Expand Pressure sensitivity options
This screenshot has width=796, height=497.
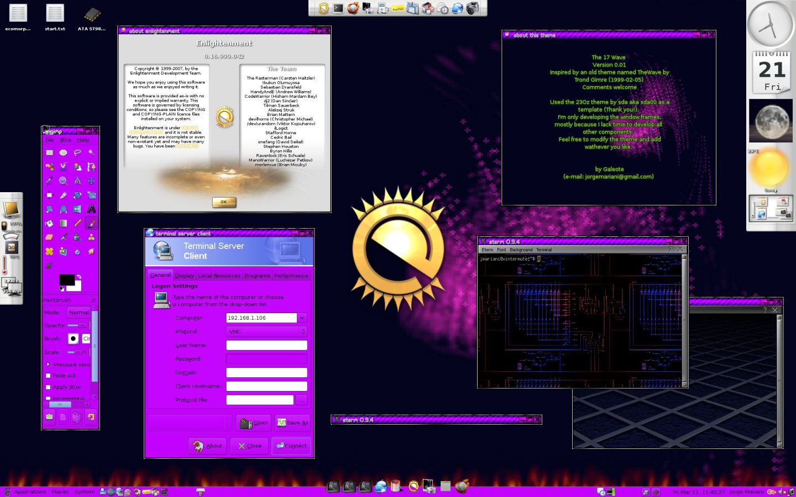point(48,364)
